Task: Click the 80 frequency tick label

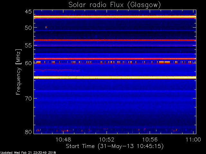Action: click(x=28, y=132)
